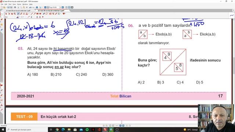Go to previous page in status bar

113,126
